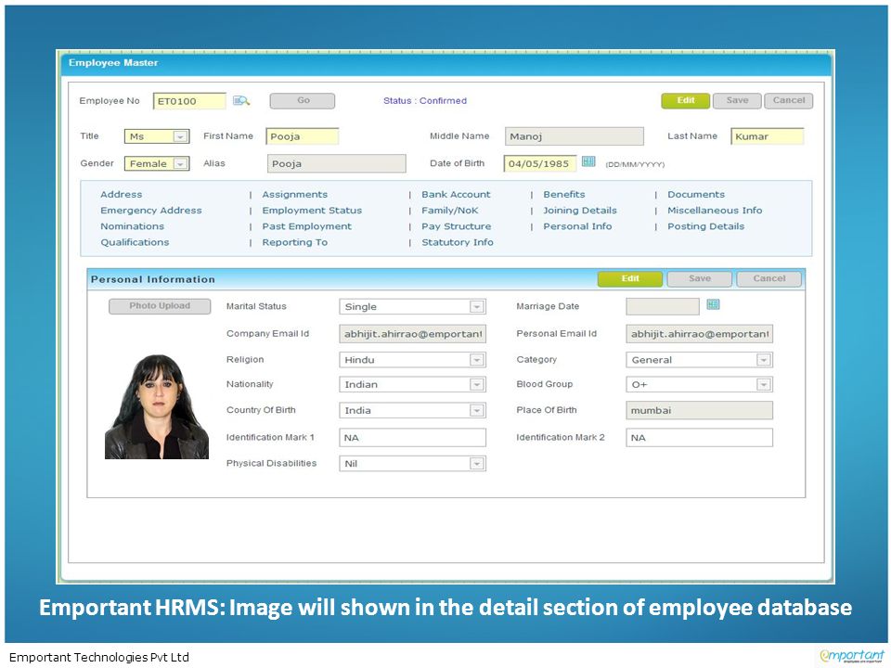
Task: Click the Photo Upload button
Action: tap(160, 306)
